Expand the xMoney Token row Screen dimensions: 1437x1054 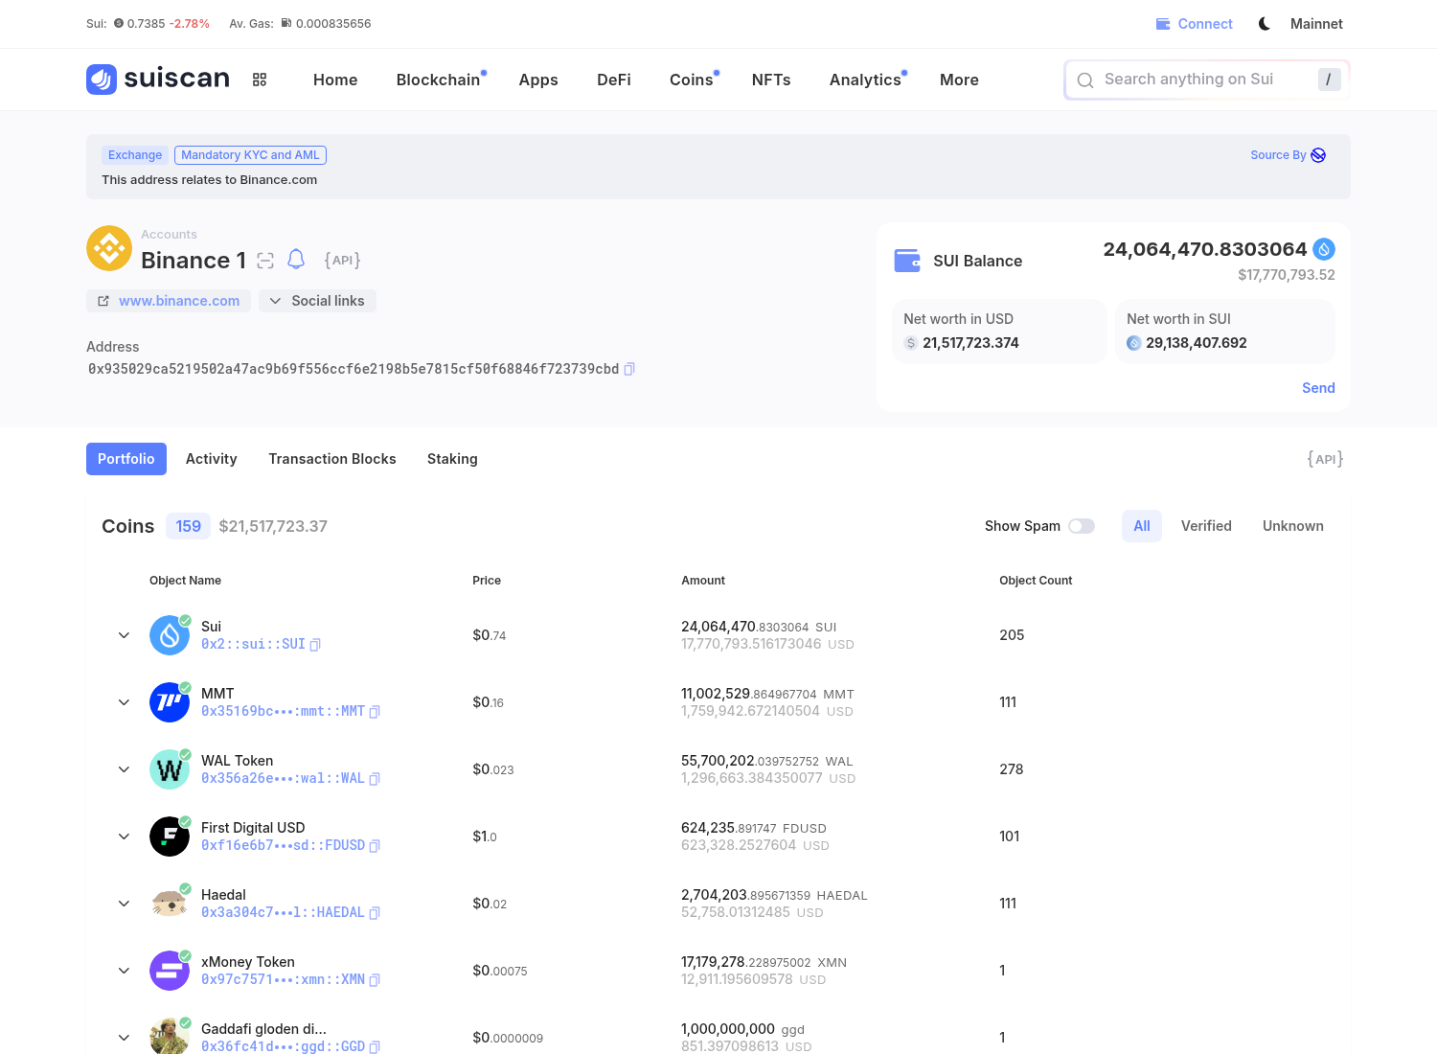tap(124, 971)
